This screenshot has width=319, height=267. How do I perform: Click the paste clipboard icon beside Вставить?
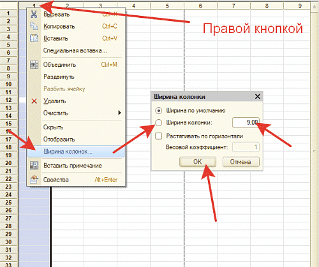click(x=34, y=38)
